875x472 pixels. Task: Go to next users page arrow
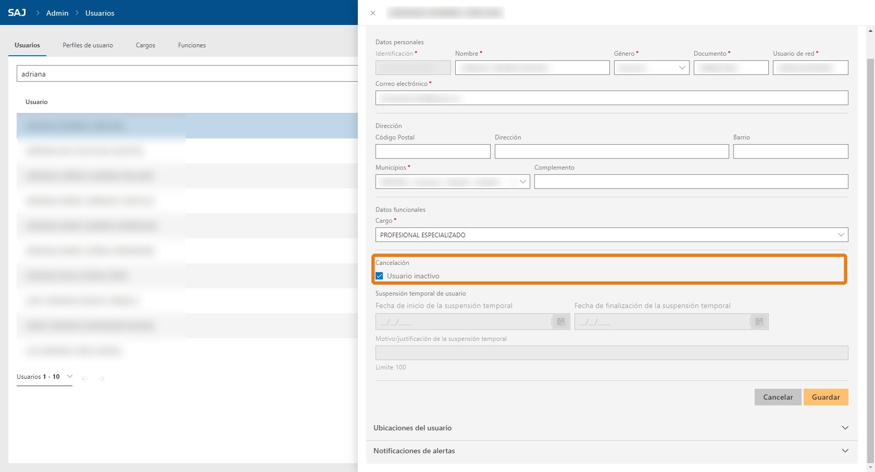tap(102, 378)
